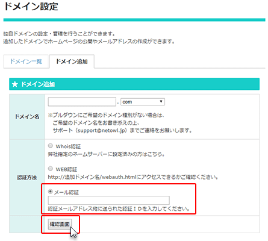Click the 確認画面 button
The height and width of the screenshot is (241, 268).
pyautogui.click(x=60, y=224)
